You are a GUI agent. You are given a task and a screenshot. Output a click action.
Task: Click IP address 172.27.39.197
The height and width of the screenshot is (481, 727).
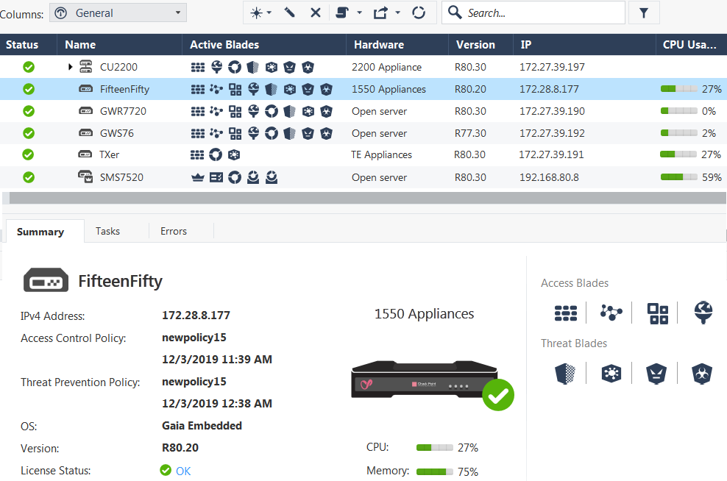(552, 67)
